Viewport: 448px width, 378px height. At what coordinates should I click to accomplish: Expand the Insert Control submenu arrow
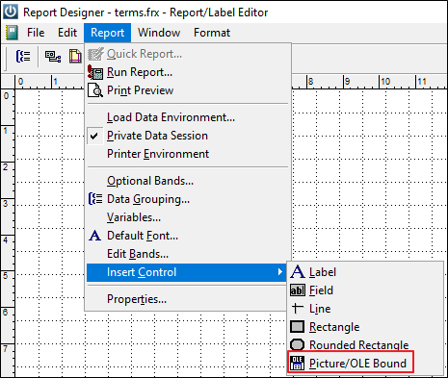click(280, 272)
